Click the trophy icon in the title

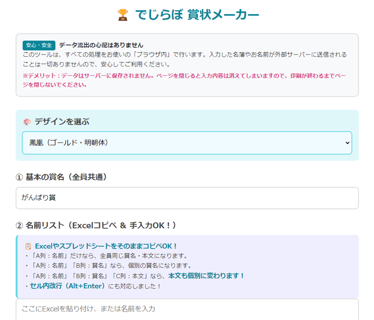point(122,15)
